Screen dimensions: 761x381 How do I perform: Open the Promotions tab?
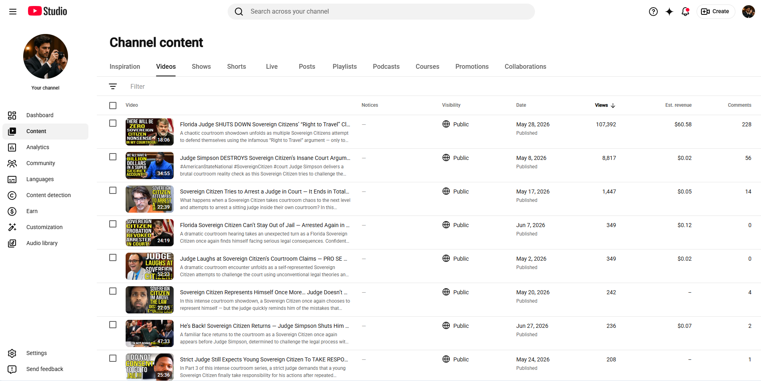(x=472, y=67)
